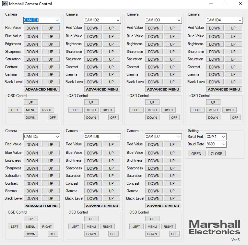Turn OSD OFF for CAM ID1

[53, 117]
